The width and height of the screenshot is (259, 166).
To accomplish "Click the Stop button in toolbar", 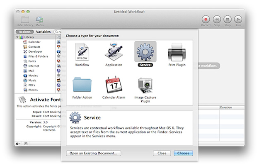I will coord(228,20).
